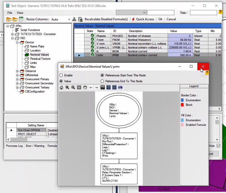The width and height of the screenshot is (226, 193).
Task: Click the Quick Access lightning icon
Action: [x=133, y=19]
